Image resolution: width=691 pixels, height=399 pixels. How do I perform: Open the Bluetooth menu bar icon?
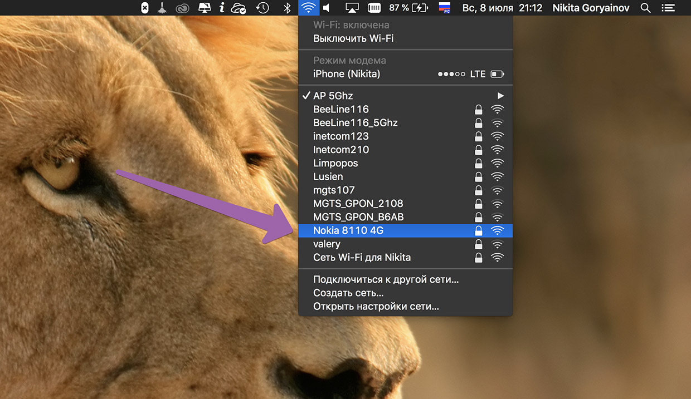(x=287, y=8)
